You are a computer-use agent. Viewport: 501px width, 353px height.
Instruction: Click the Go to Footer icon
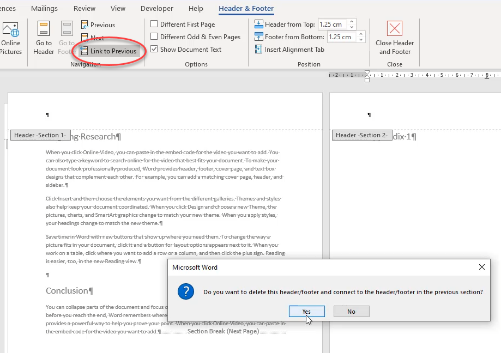(x=67, y=28)
